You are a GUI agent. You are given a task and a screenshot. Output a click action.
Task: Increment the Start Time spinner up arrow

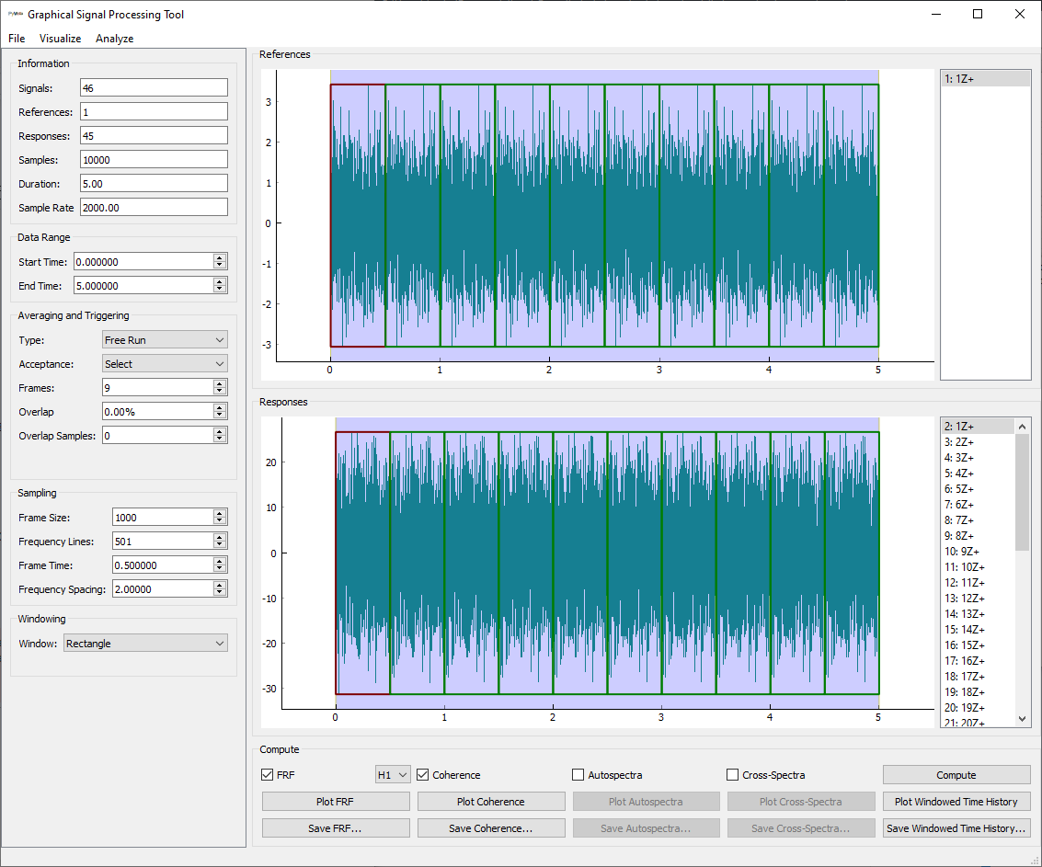coord(219,258)
